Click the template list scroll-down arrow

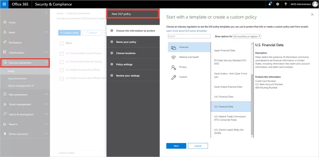pos(252,137)
